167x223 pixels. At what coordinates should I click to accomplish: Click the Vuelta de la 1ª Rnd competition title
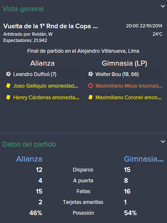pyautogui.click(x=50, y=26)
